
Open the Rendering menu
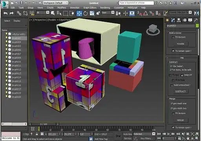pos(105,8)
